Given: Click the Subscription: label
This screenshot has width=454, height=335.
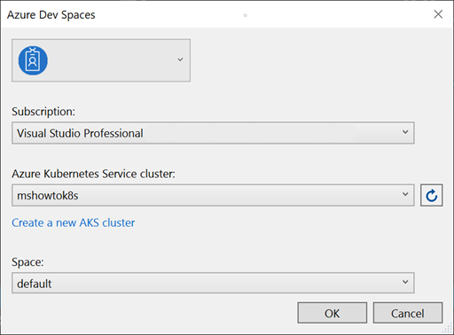Looking at the screenshot, I should click(43, 112).
